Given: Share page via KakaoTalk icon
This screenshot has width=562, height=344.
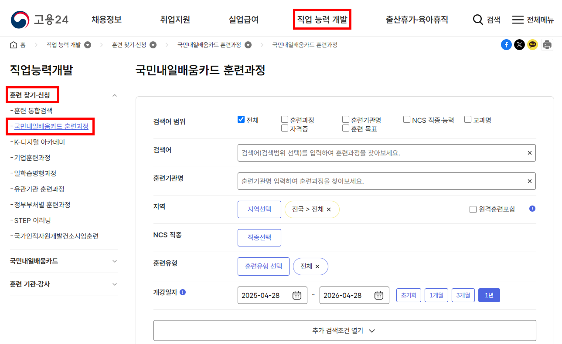Looking at the screenshot, I should [x=533, y=45].
